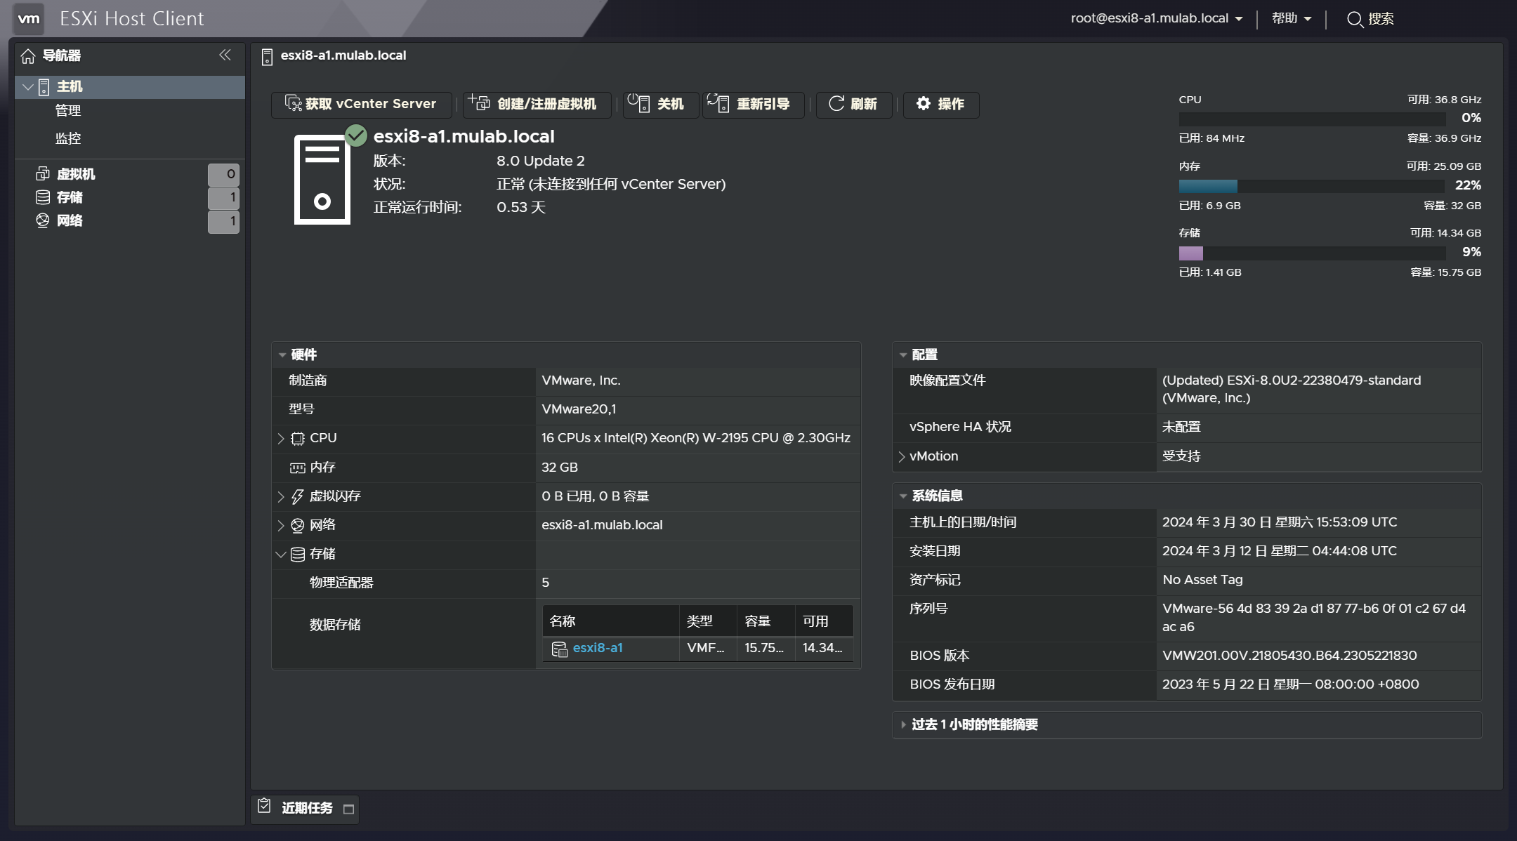Click the 名称 datastore column header
This screenshot has width=1517, height=841.
coord(610,621)
